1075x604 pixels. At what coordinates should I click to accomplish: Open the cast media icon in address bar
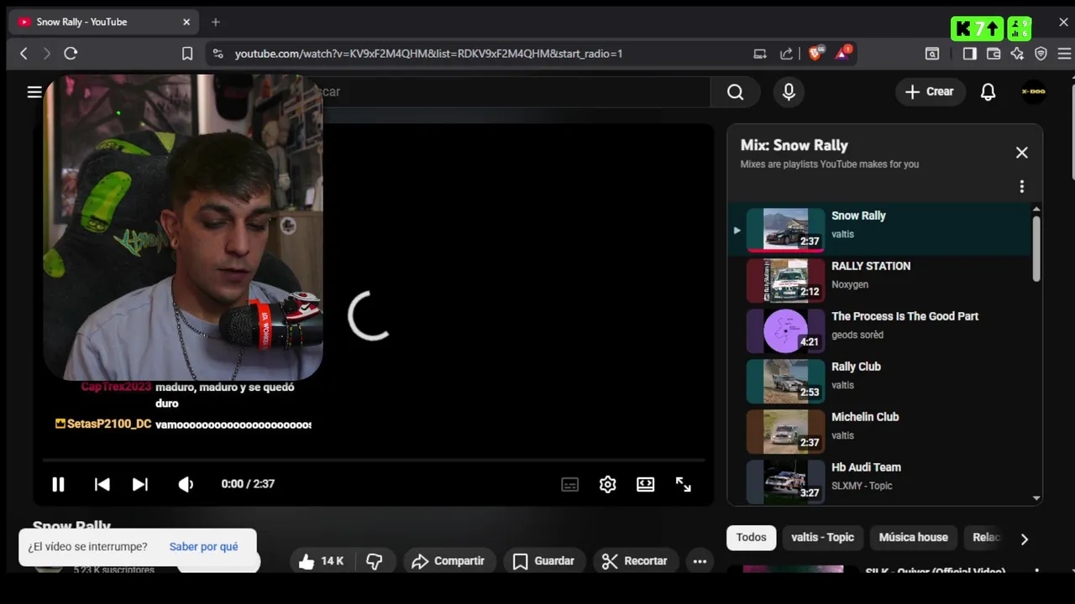click(x=760, y=54)
